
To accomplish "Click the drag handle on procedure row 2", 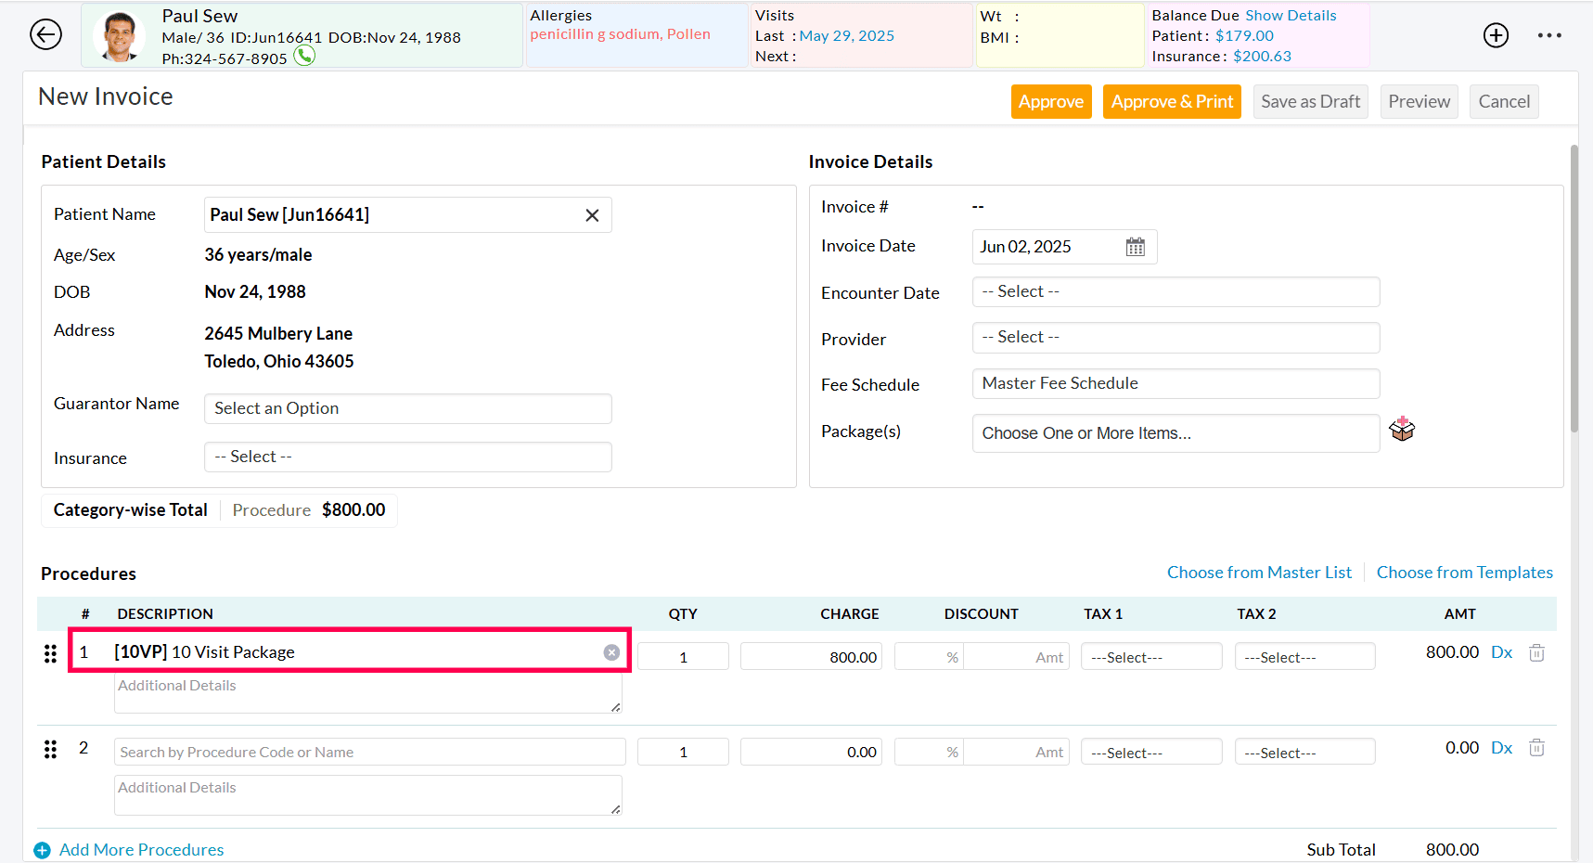I will 50,748.
